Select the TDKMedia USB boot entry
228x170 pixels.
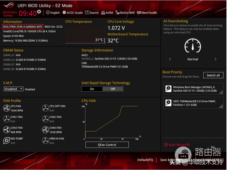[x=193, y=102]
